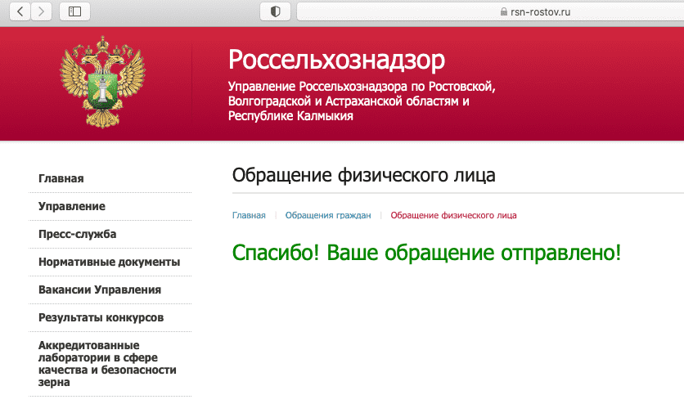684x404 pixels.
Task: Select Вакансии Управления in the sidebar
Action: [x=100, y=290]
